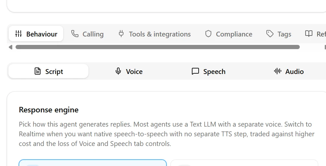Screen dimensions: 326x166
Task: Open the Audio sub-tab
Action: coord(289,71)
